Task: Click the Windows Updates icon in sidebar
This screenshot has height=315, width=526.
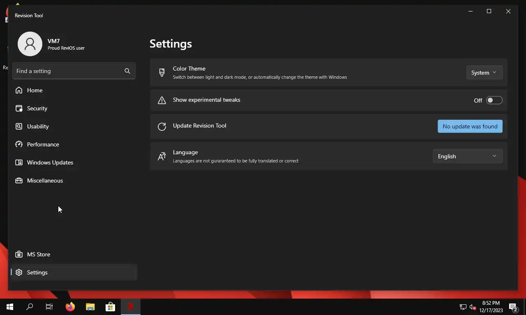Action: 19,162
